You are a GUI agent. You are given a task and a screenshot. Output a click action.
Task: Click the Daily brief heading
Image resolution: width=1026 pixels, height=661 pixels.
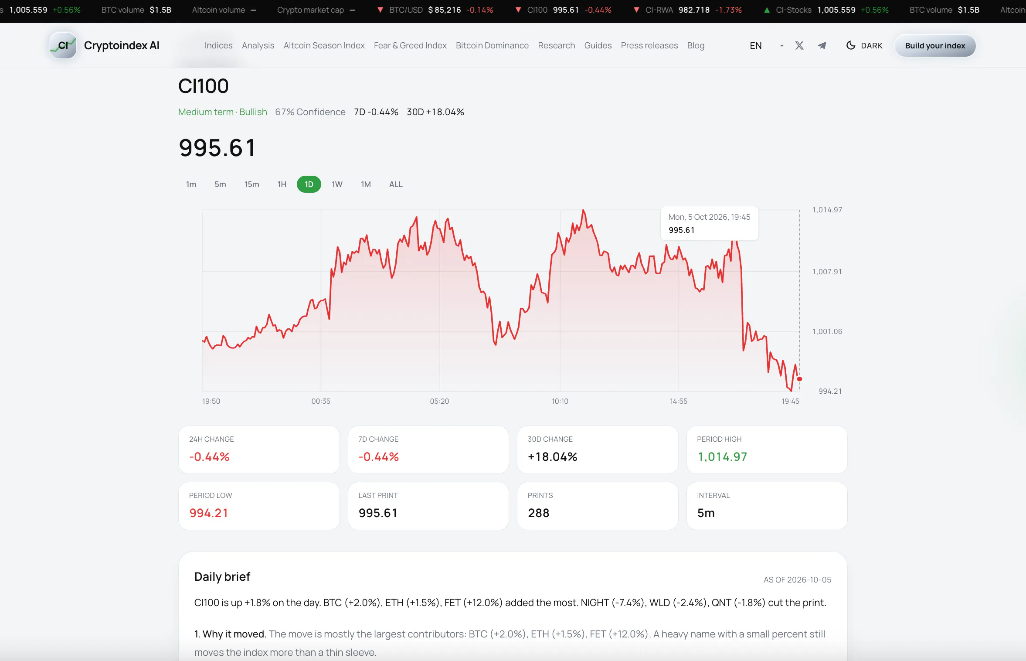222,576
